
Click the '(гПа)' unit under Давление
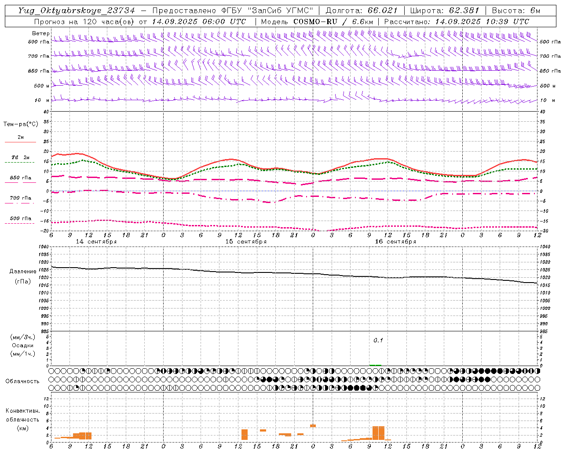coord(23,282)
